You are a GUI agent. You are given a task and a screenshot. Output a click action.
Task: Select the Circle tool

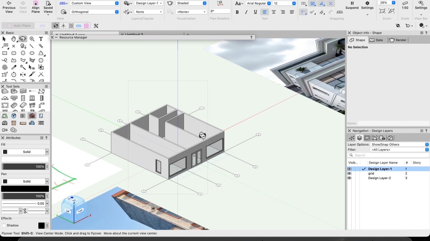click(23, 53)
